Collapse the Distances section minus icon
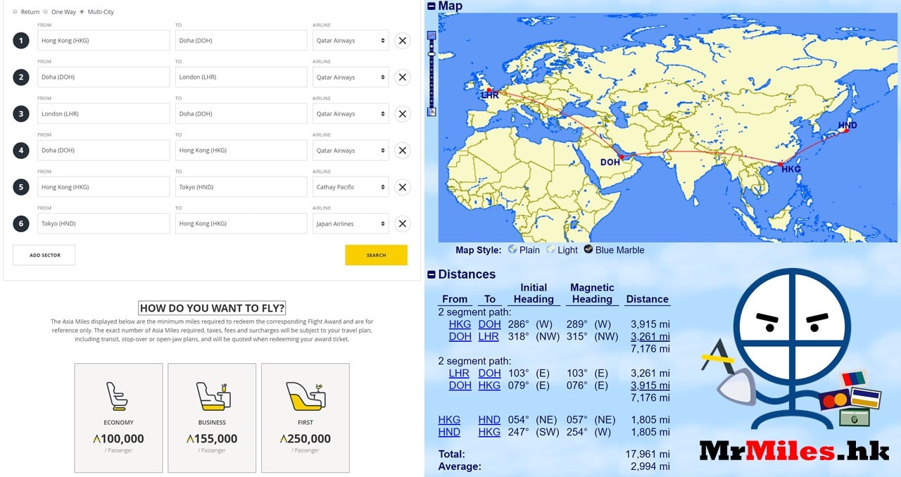901x477 pixels. click(x=431, y=274)
